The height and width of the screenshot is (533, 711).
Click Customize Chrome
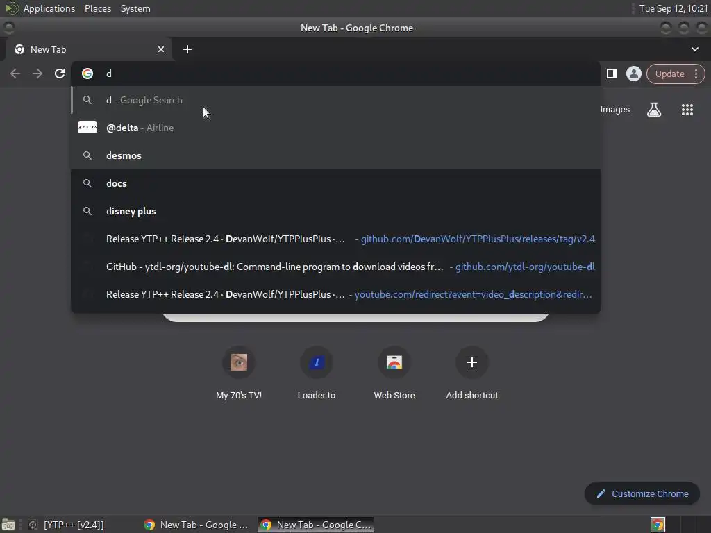tap(642, 493)
